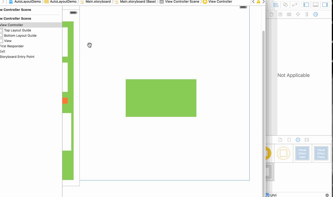Go to the next issue

[x=264, y=2]
